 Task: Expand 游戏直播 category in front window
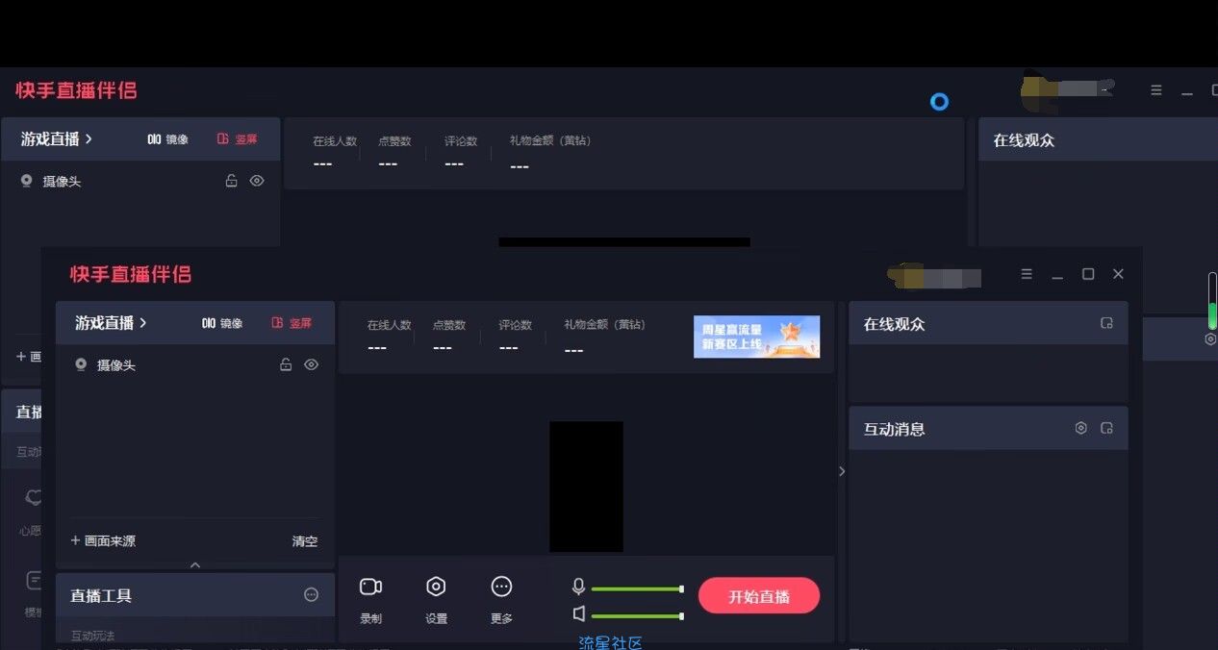coord(111,323)
